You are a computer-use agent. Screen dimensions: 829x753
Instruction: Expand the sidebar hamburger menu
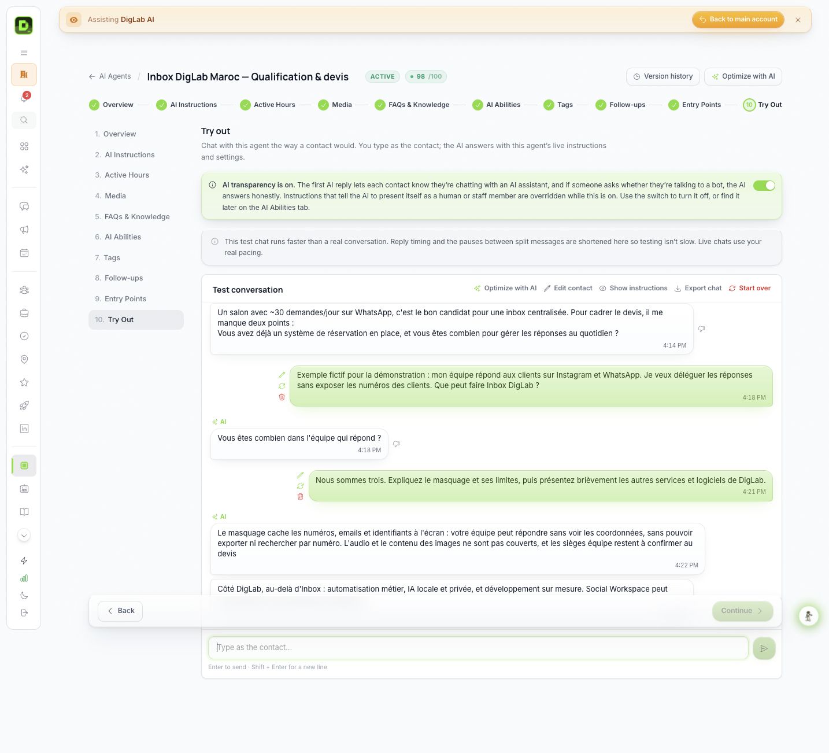[x=24, y=53]
